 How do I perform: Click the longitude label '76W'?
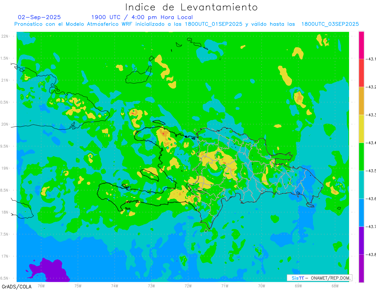(41, 286)
